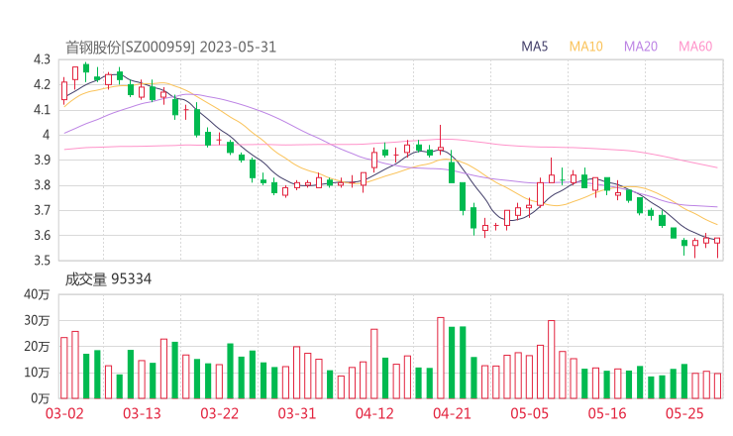Select the 03-31 date axis label
This screenshot has height=436, width=733.
coord(297,413)
